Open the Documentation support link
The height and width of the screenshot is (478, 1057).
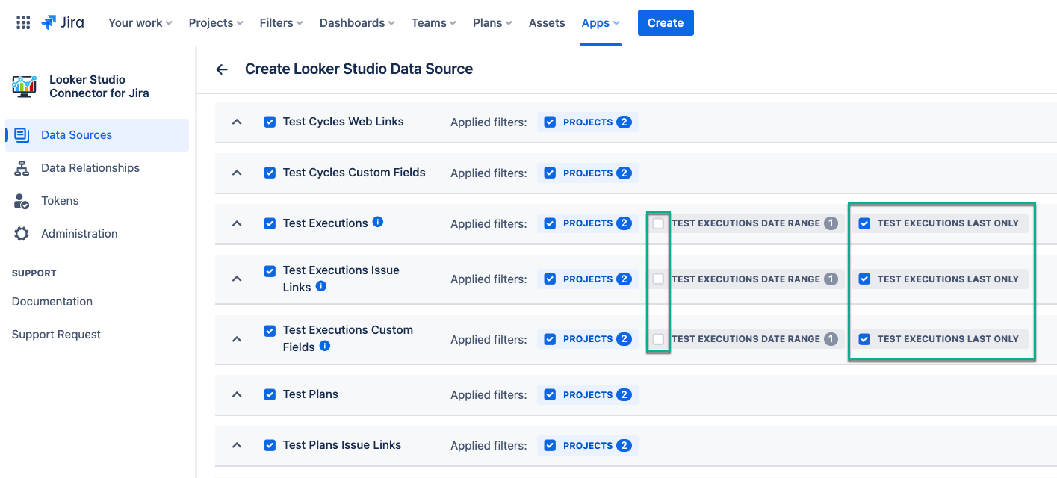[x=52, y=302]
